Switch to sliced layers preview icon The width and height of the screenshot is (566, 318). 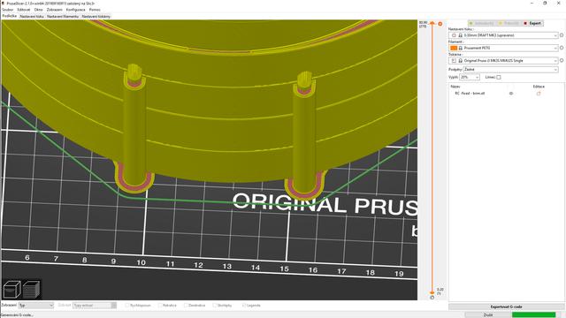[32, 290]
